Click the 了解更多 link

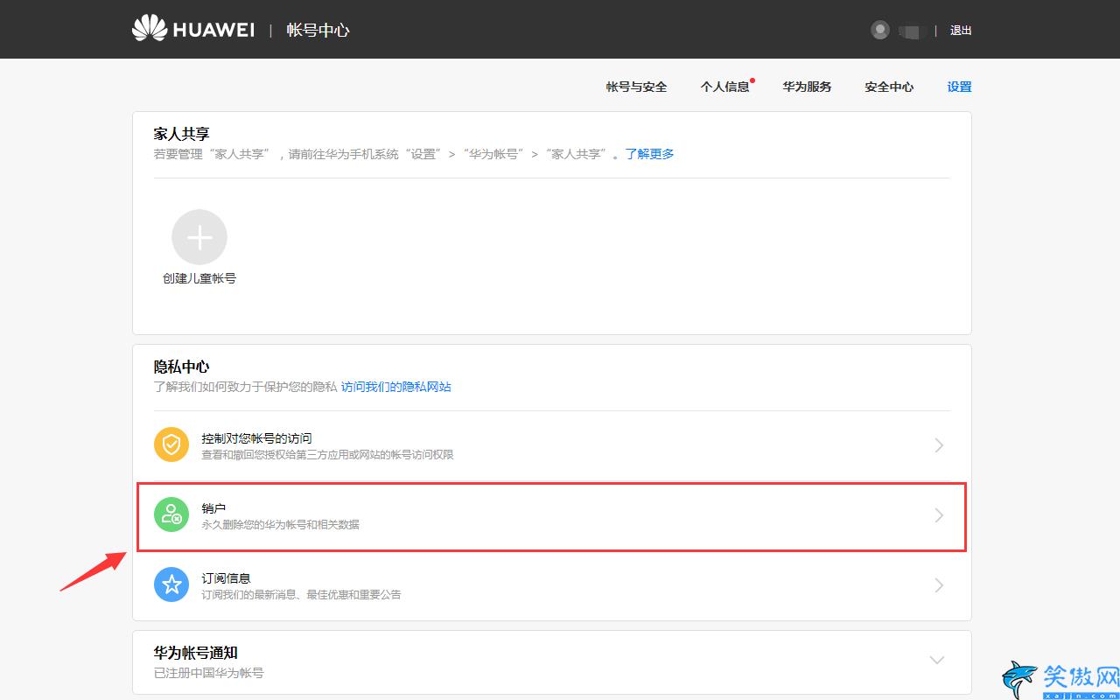click(649, 154)
